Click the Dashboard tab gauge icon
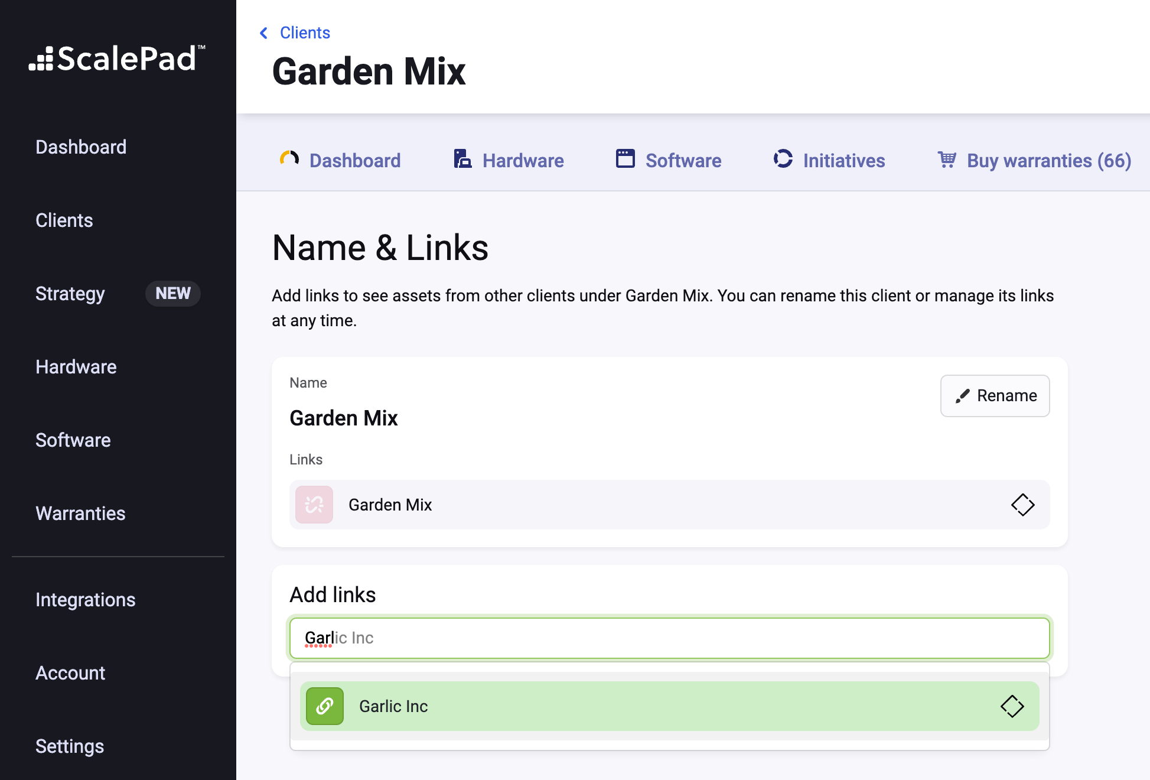Image resolution: width=1150 pixels, height=780 pixels. (x=289, y=158)
